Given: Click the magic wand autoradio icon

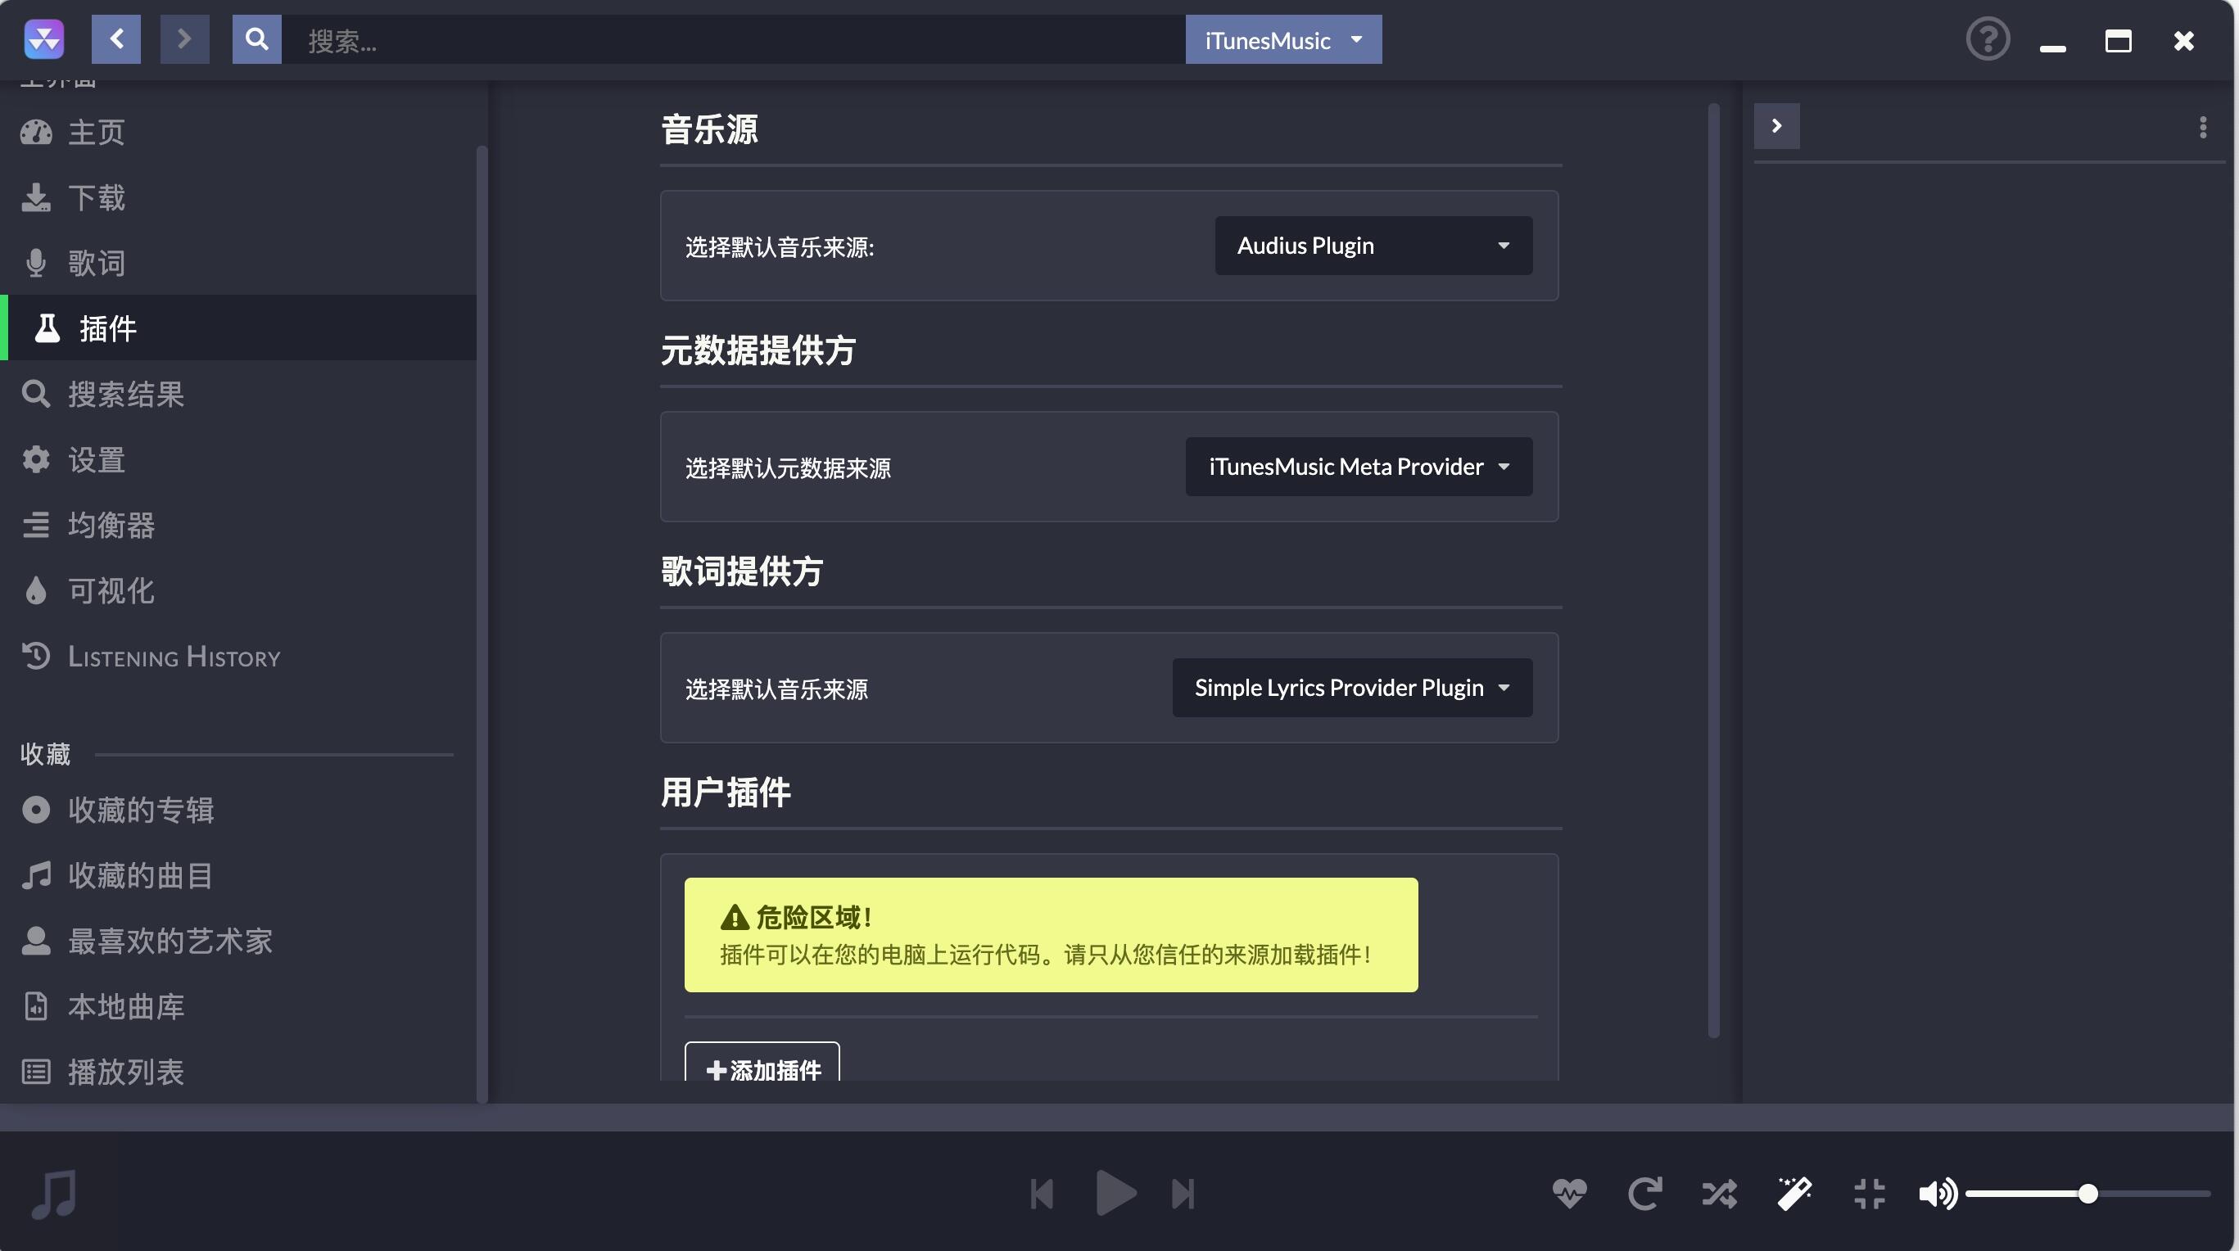Looking at the screenshot, I should tap(1794, 1194).
